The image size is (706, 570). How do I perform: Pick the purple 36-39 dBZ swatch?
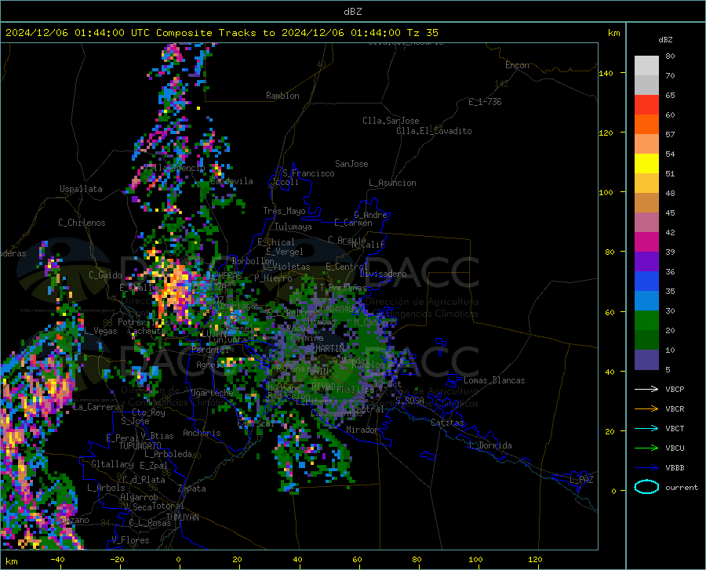tap(646, 262)
